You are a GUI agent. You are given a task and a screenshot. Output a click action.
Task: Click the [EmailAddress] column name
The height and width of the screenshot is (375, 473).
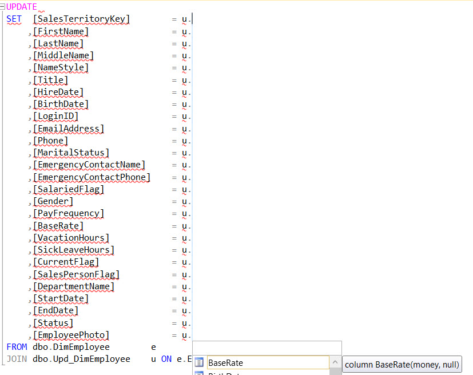[x=69, y=129]
